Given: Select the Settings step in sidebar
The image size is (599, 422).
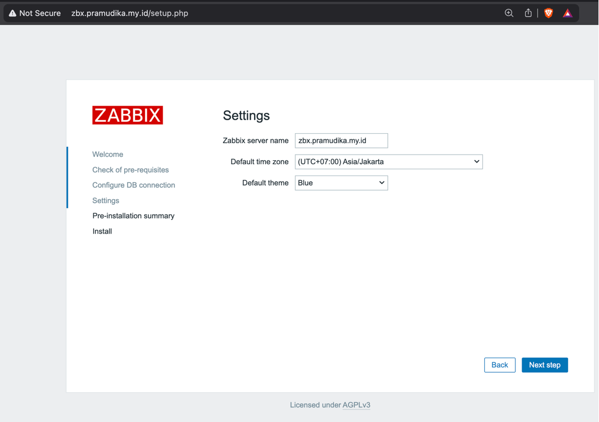Looking at the screenshot, I should point(106,200).
